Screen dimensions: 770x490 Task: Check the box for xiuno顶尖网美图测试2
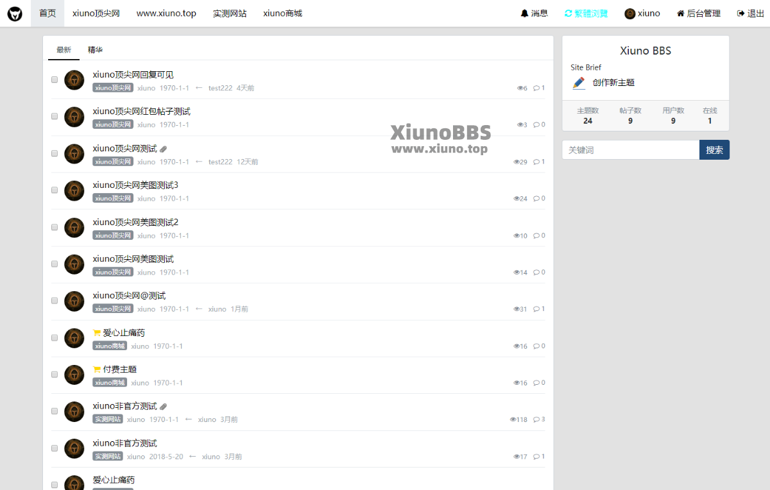pyautogui.click(x=55, y=227)
